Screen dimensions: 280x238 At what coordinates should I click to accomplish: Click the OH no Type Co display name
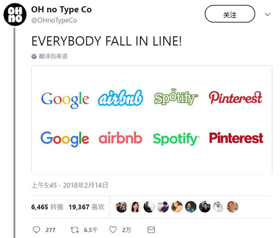[x=61, y=10]
